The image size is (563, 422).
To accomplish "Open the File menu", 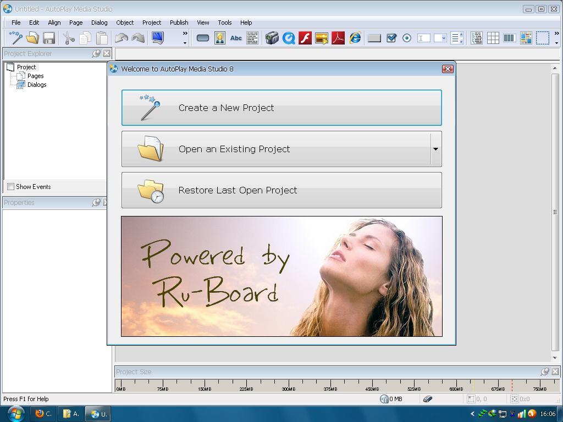I will tap(16, 22).
